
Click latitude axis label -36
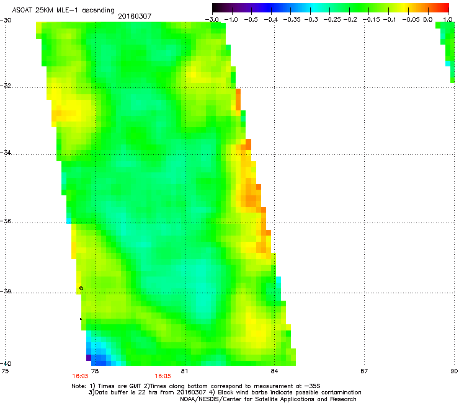6,221
